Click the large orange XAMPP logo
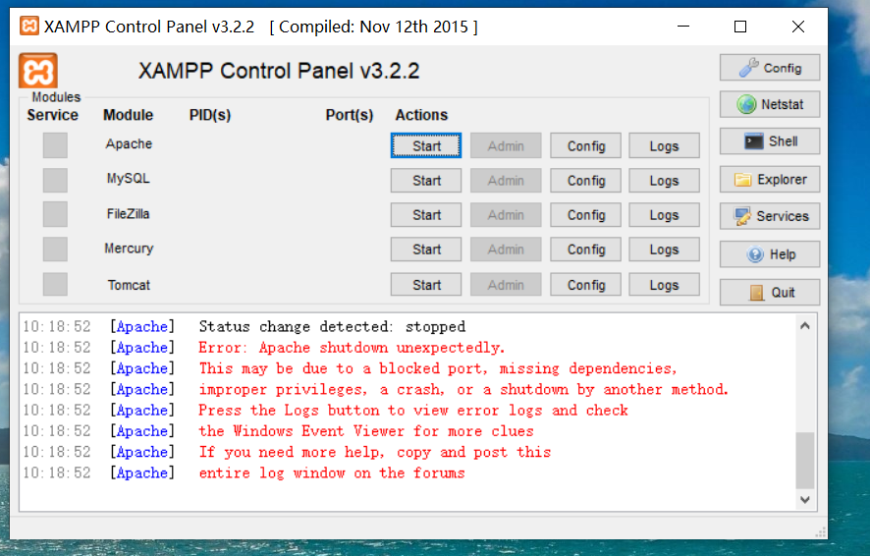Screen dimensions: 870x556 tap(37, 71)
